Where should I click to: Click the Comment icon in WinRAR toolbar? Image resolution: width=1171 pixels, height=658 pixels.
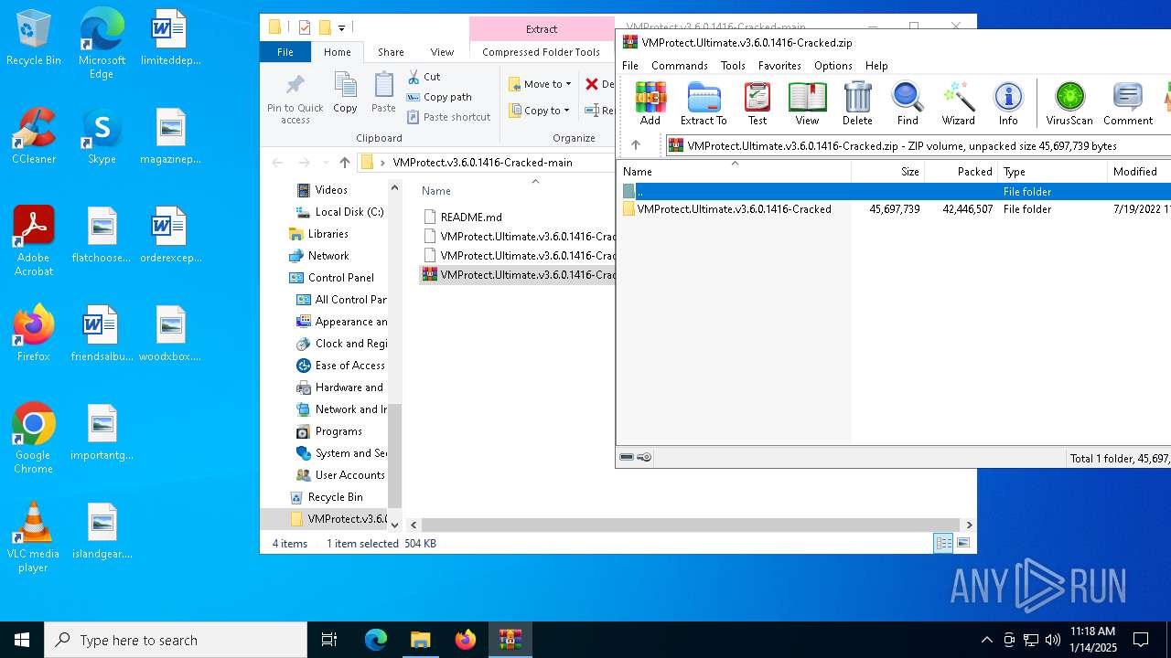[1128, 103]
